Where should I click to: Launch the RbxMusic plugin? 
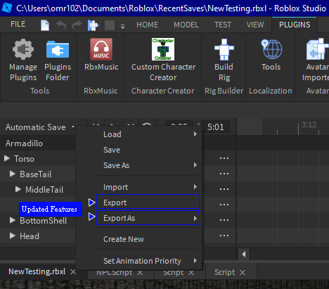(x=101, y=54)
